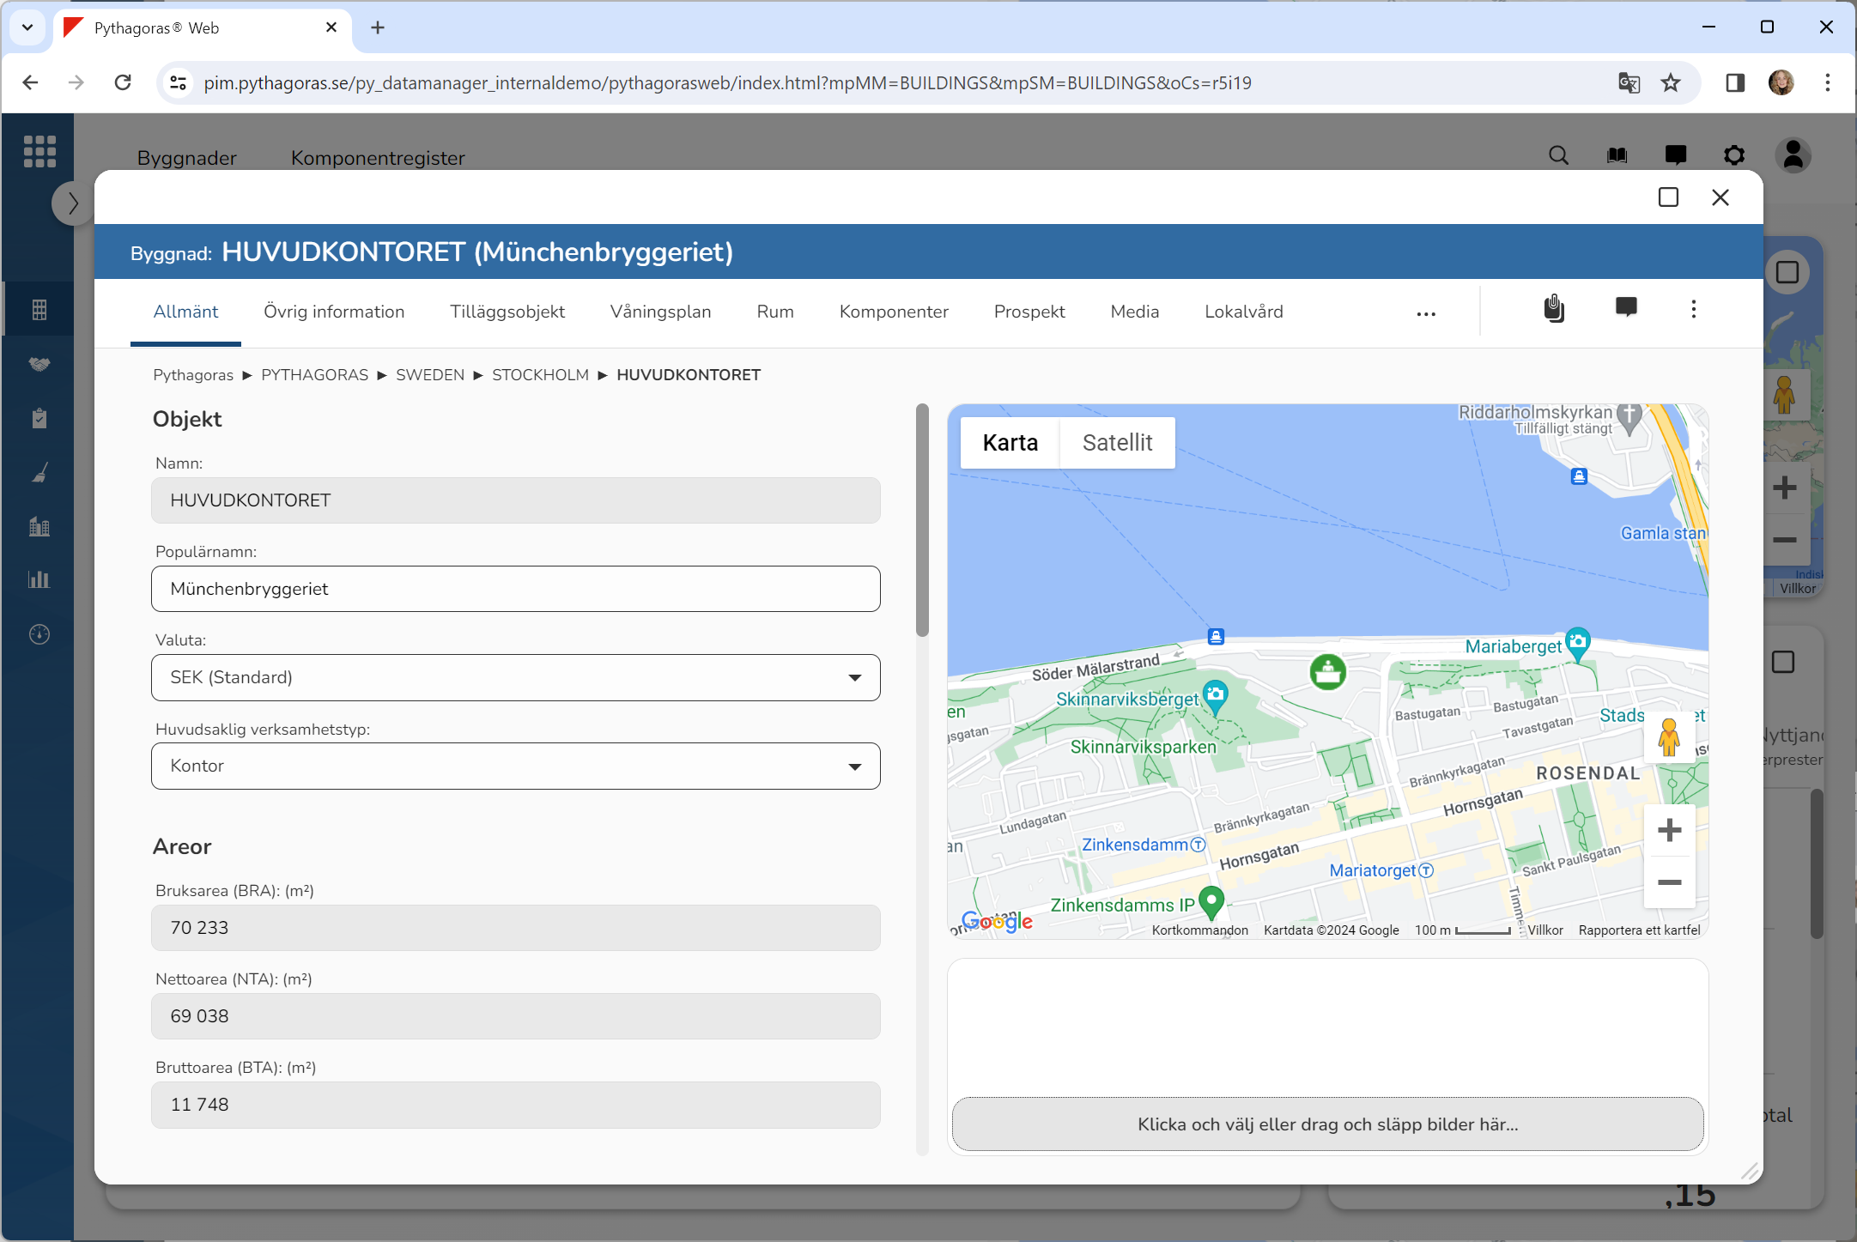Click the sidebar statistics bar chart icon
Image resolution: width=1857 pixels, height=1242 pixels.
(39, 579)
